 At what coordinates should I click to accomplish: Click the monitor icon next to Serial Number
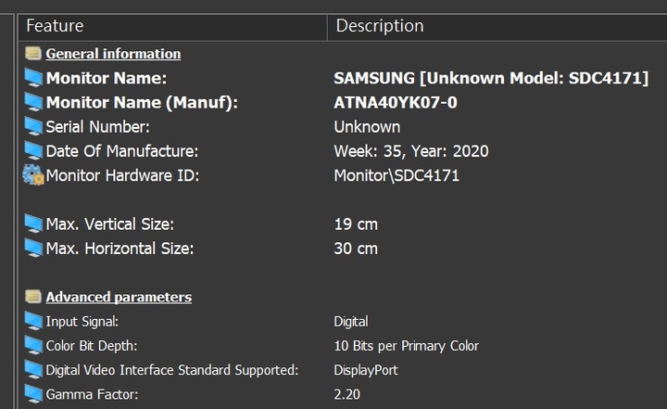coord(33,126)
